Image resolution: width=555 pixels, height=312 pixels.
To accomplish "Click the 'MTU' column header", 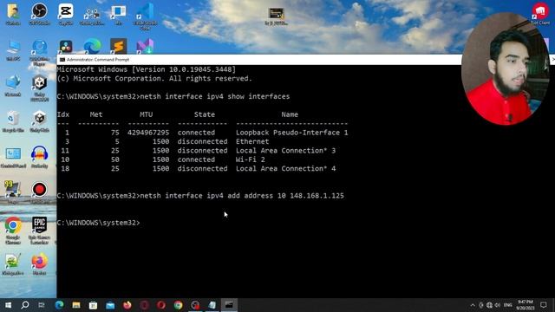I will 146,114.
